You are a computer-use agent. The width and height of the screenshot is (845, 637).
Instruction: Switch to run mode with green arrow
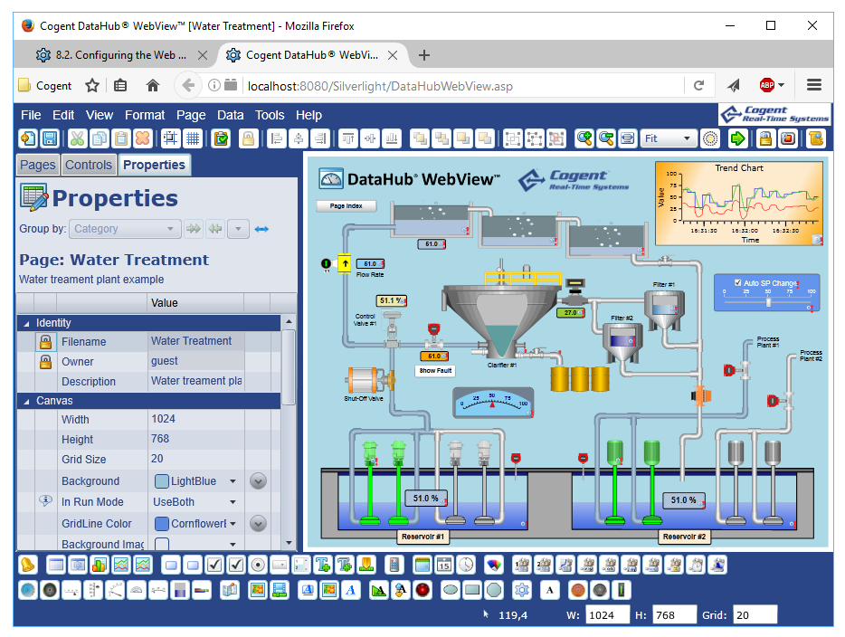point(737,139)
